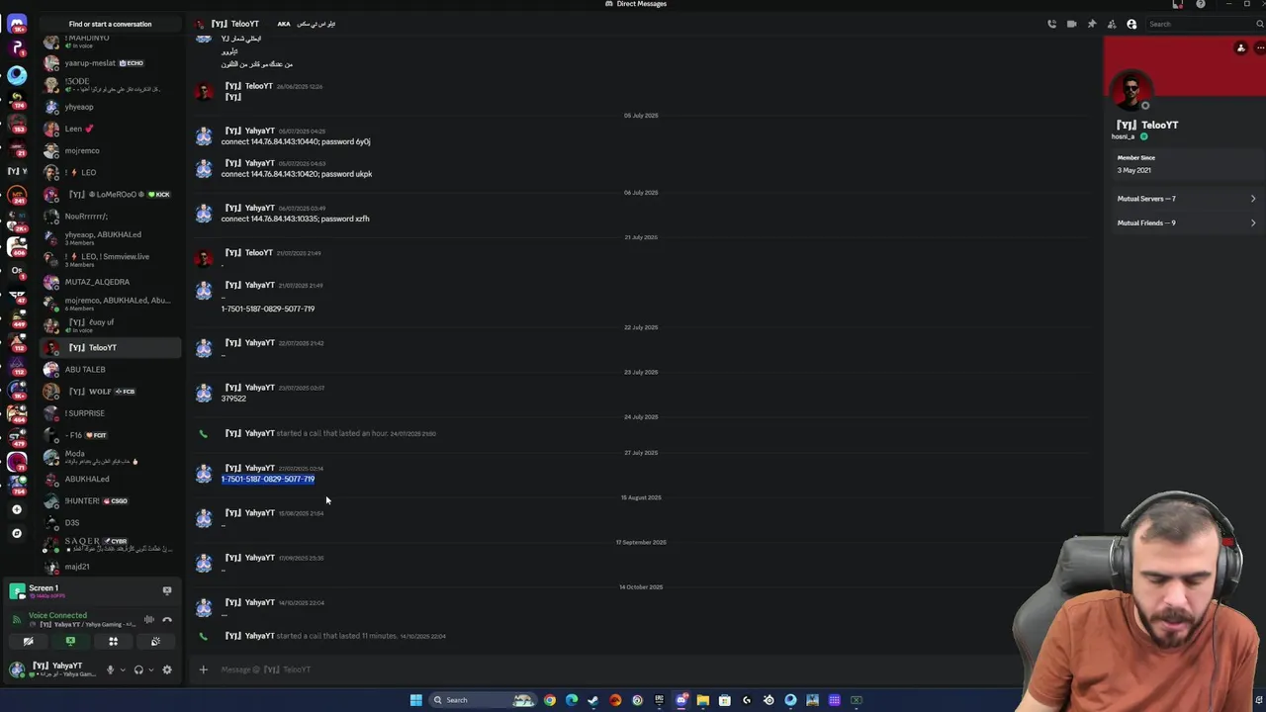Image resolution: width=1266 pixels, height=712 pixels.
Task: Open User Settings gear
Action: click(167, 669)
